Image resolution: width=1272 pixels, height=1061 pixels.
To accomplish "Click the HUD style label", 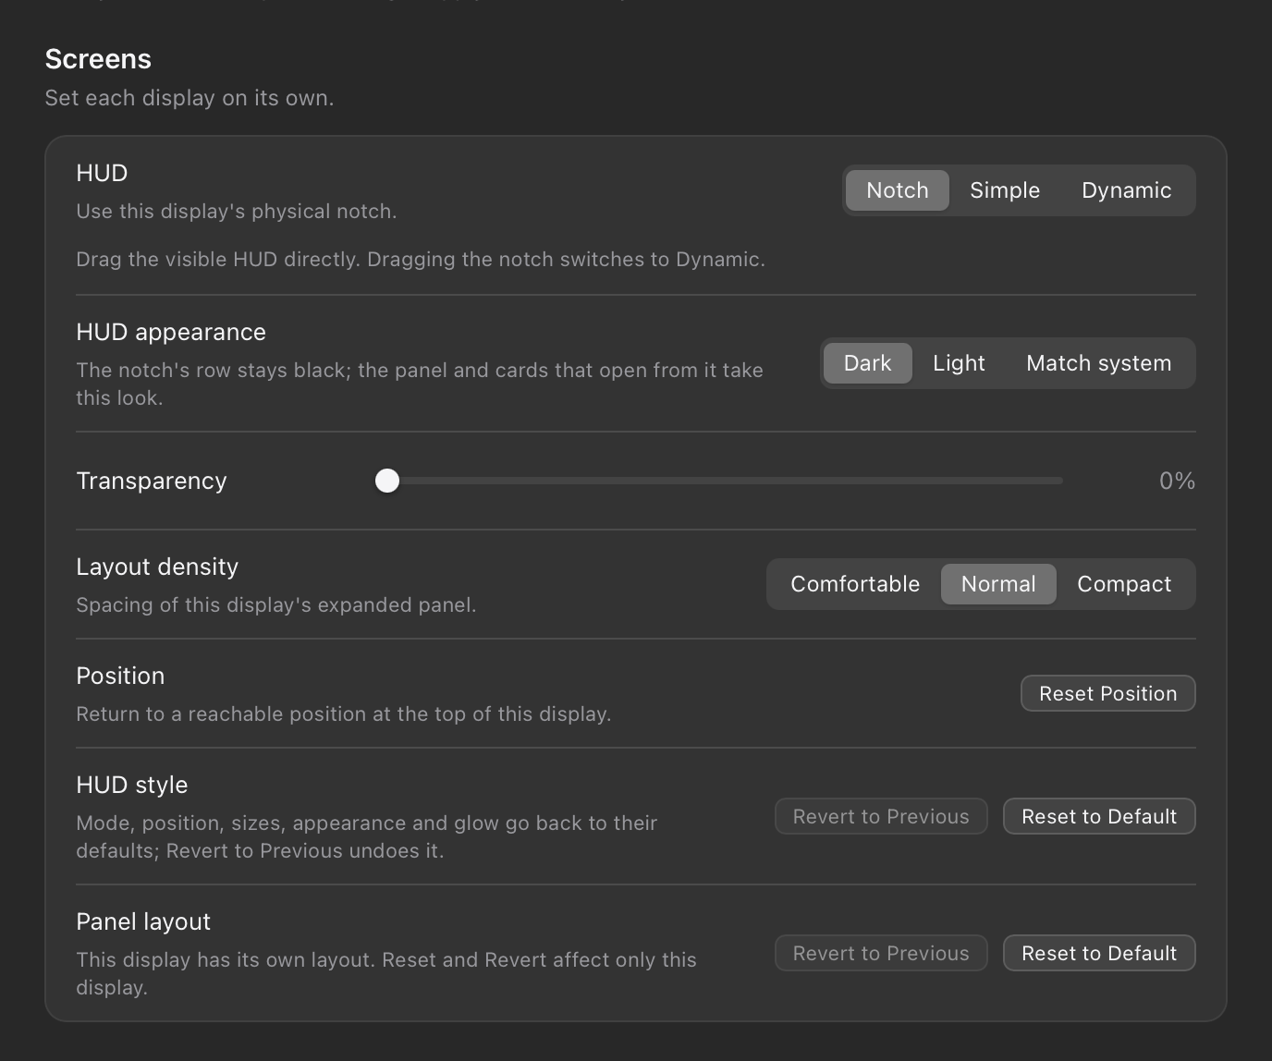I will [x=132, y=785].
